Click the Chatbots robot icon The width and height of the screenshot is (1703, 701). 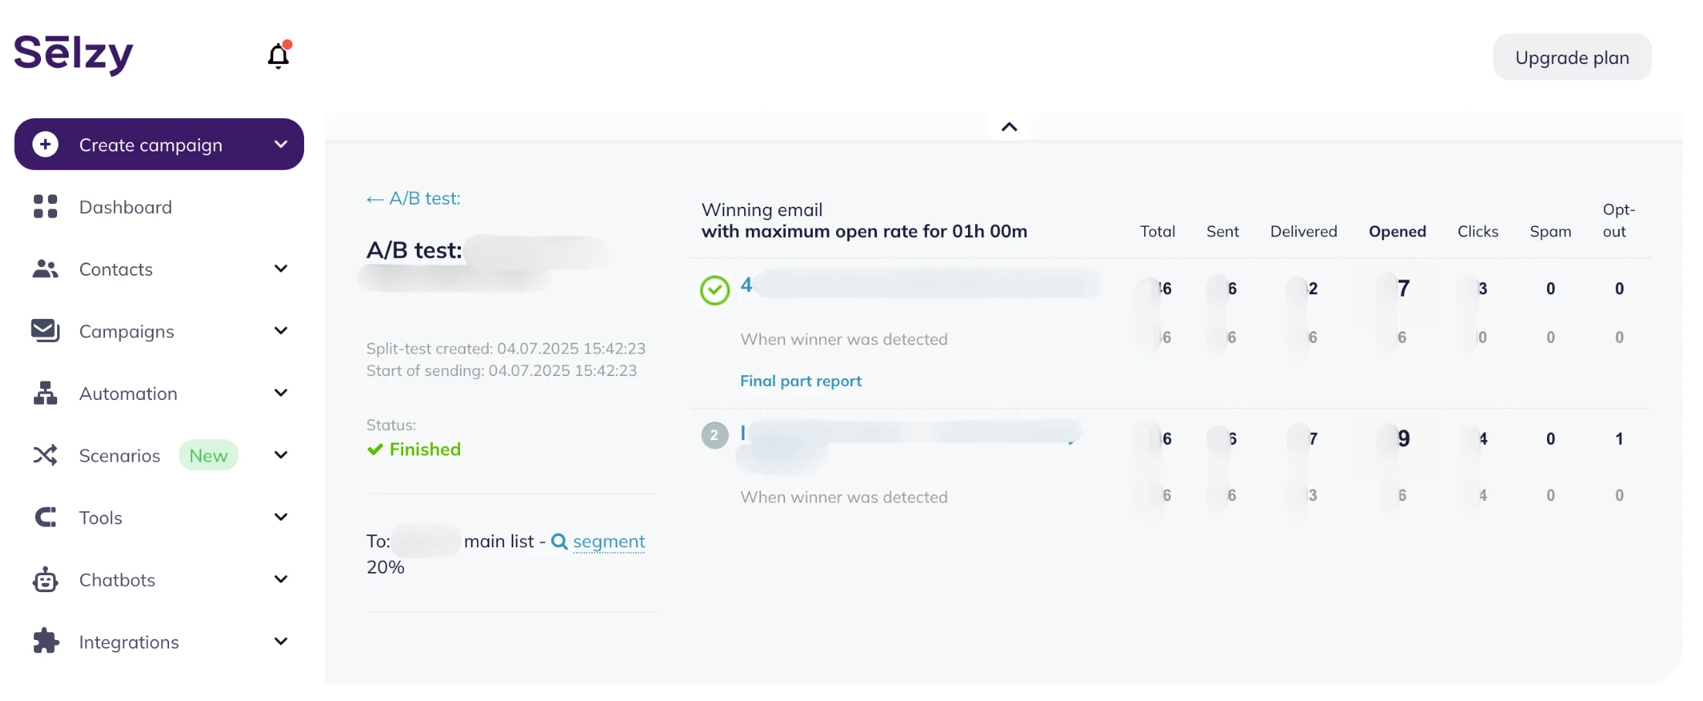click(45, 580)
